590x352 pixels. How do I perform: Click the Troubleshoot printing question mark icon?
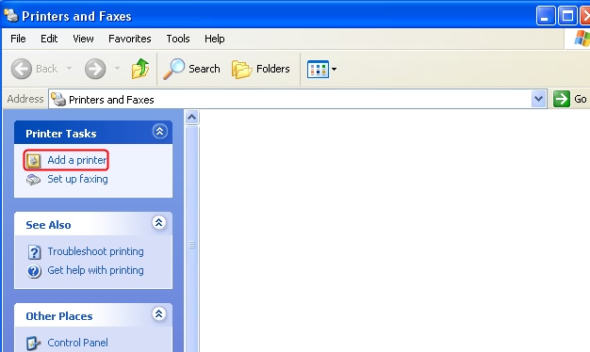[x=34, y=252]
